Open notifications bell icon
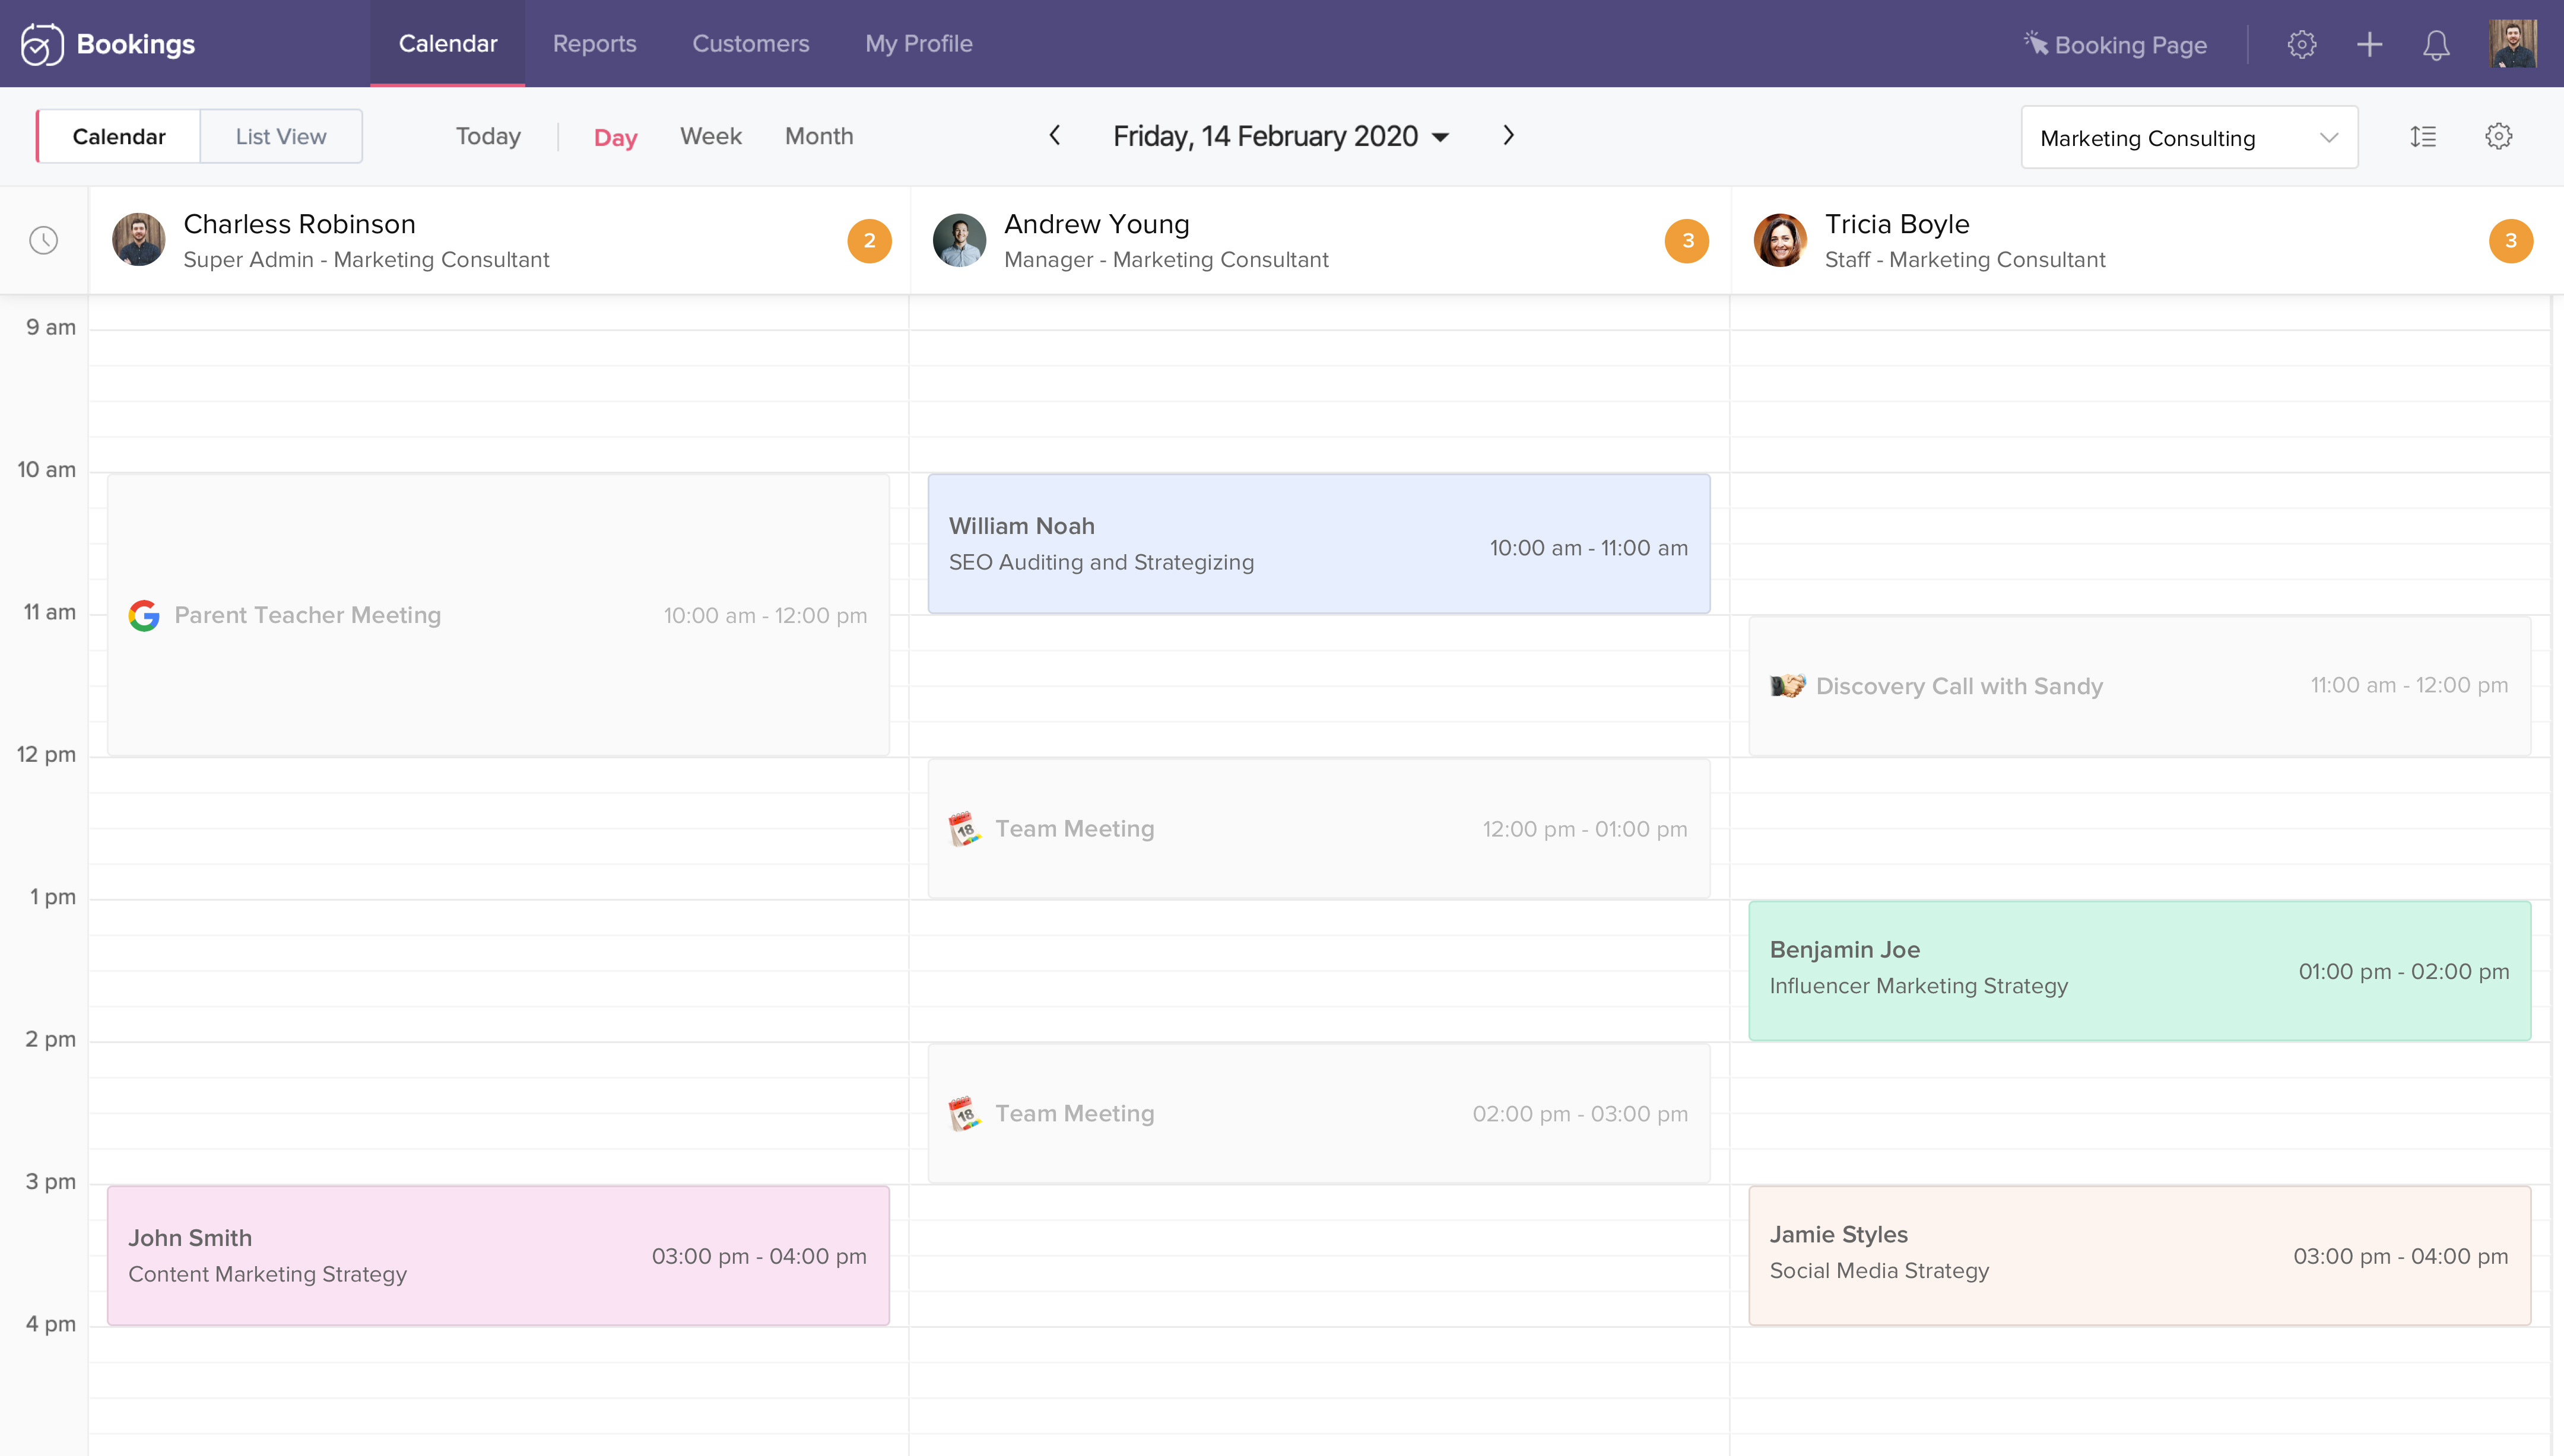The image size is (2564, 1456). coord(2436,44)
